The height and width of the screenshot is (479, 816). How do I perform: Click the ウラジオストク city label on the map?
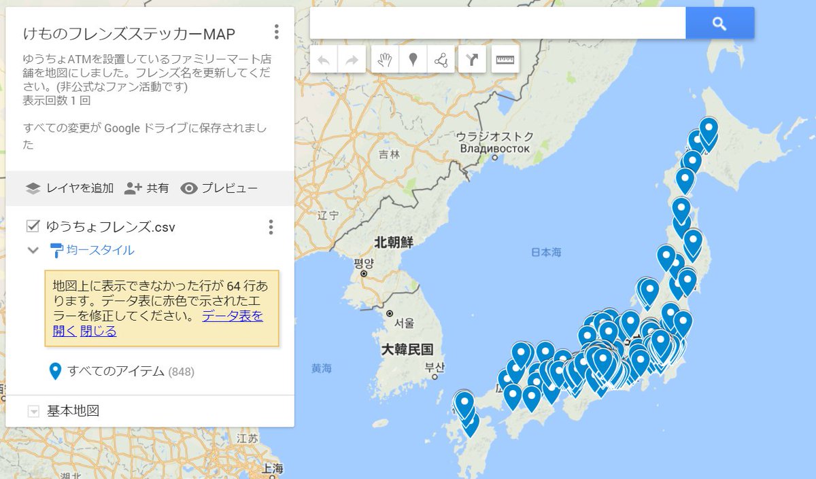[x=494, y=142]
